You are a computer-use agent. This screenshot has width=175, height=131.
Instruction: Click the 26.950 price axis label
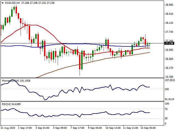169,50
